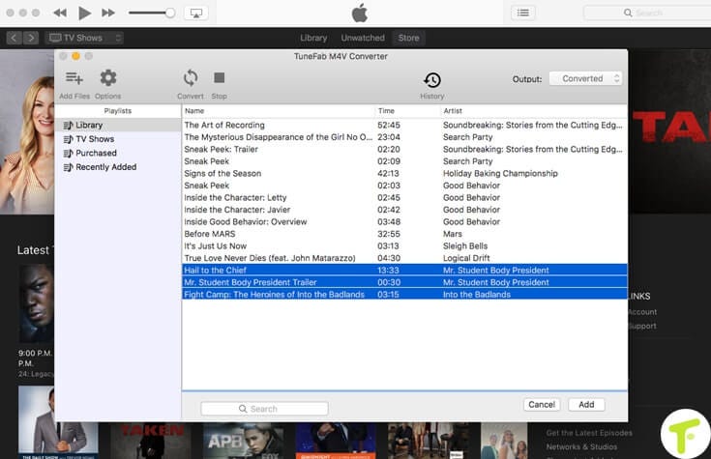Click the Recently Added playlist icon
This screenshot has height=459, width=711.
(68, 167)
